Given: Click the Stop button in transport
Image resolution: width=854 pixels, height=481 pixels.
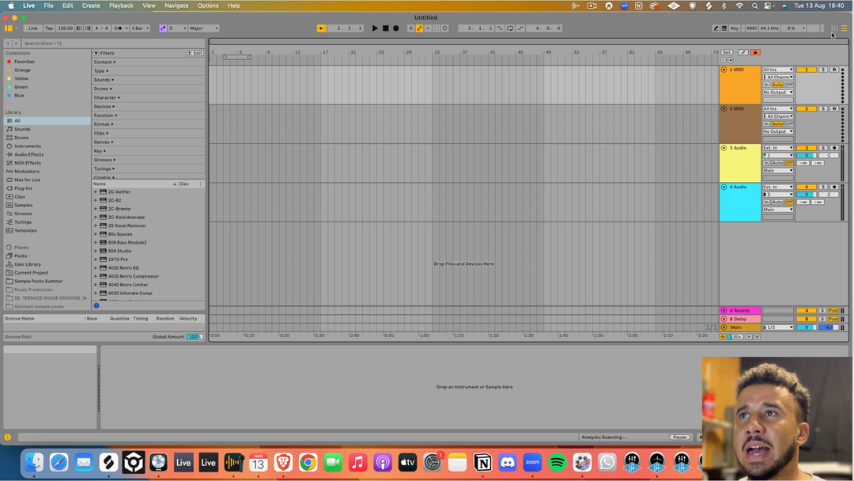Looking at the screenshot, I should 385,28.
